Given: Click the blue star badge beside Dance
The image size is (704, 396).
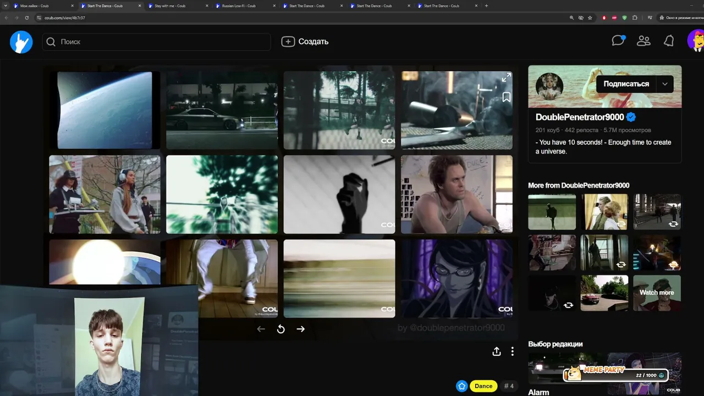Looking at the screenshot, I should coord(462,386).
